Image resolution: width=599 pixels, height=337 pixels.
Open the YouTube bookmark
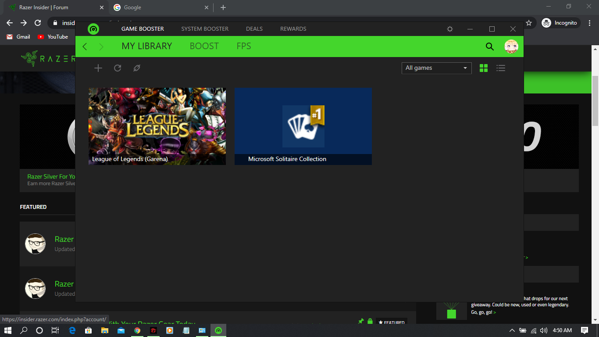coord(53,37)
